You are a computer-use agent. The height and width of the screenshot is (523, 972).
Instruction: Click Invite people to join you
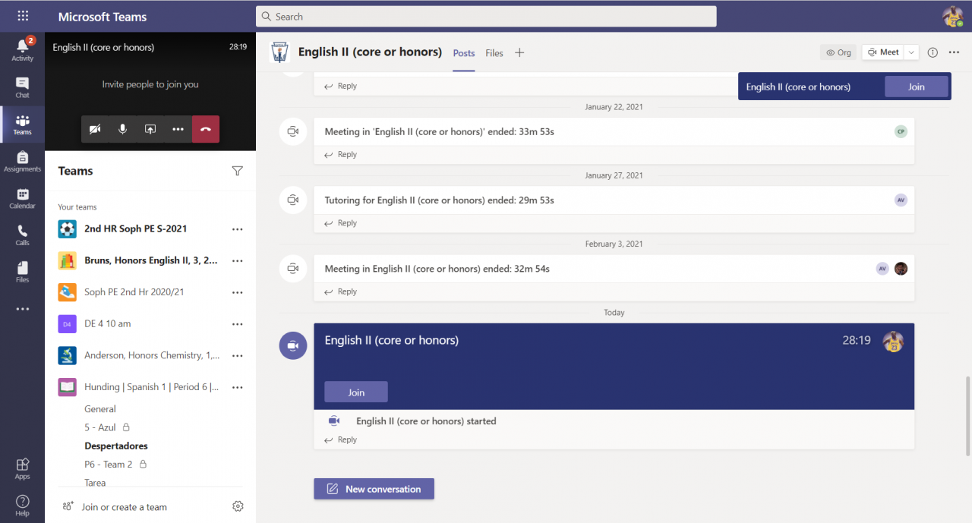(x=150, y=85)
